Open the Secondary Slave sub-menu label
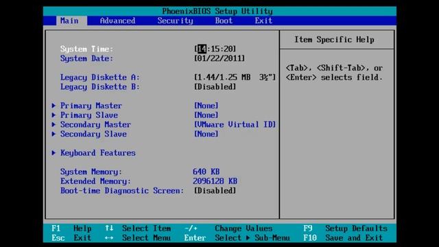Screen dimensions: 439x247 tap(93, 134)
